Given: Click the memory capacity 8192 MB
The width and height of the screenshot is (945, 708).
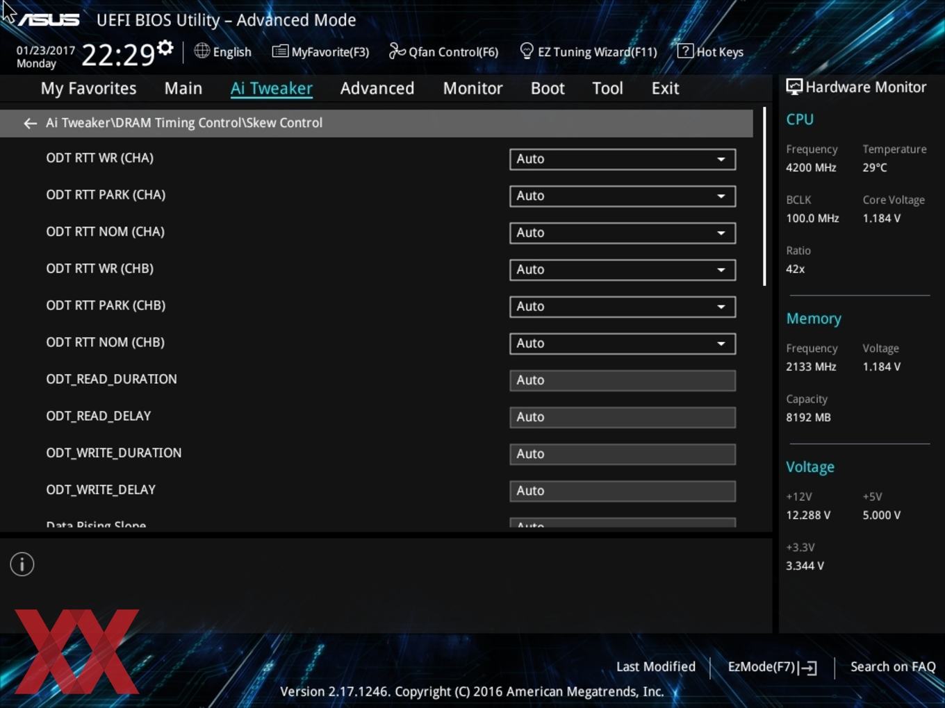Looking at the screenshot, I should click(x=808, y=417).
